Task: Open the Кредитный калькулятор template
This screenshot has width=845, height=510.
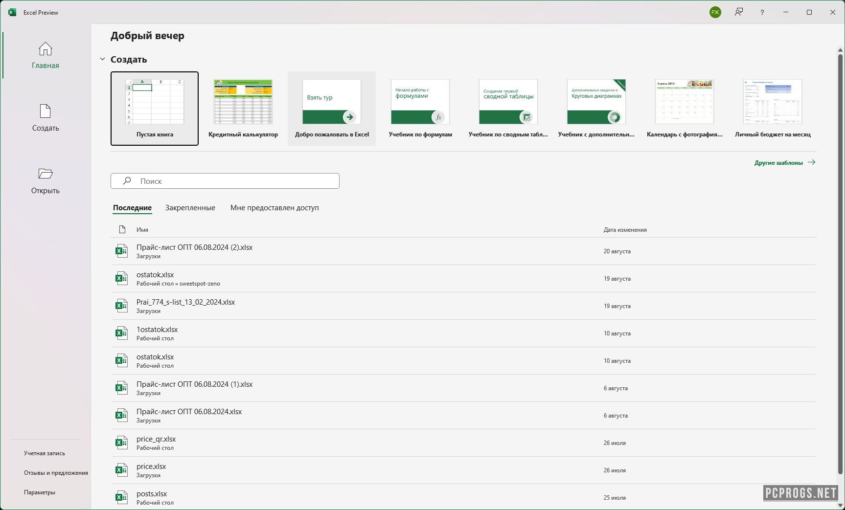Action: 243,109
